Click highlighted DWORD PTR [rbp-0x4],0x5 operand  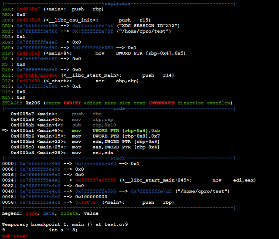[126, 131]
